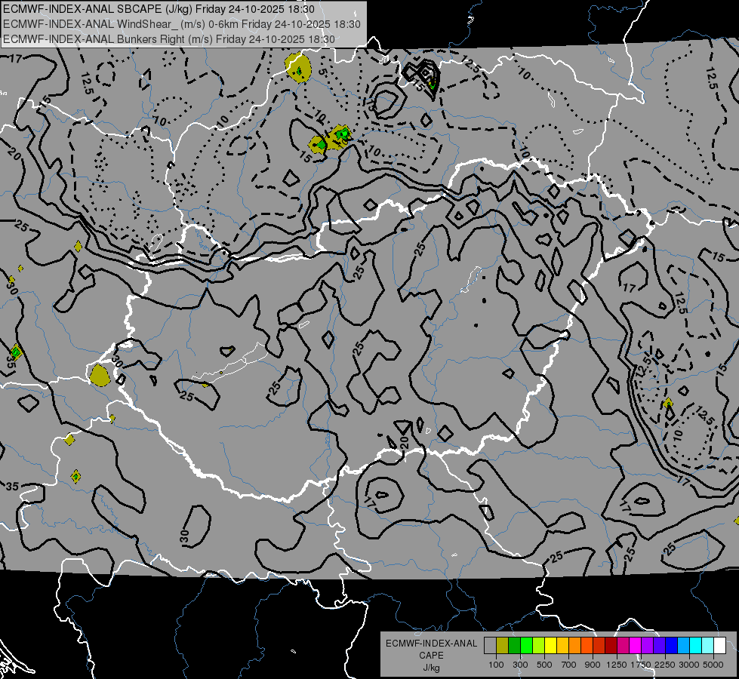Click the legend value 1750
The image size is (739, 679).
pos(641,665)
